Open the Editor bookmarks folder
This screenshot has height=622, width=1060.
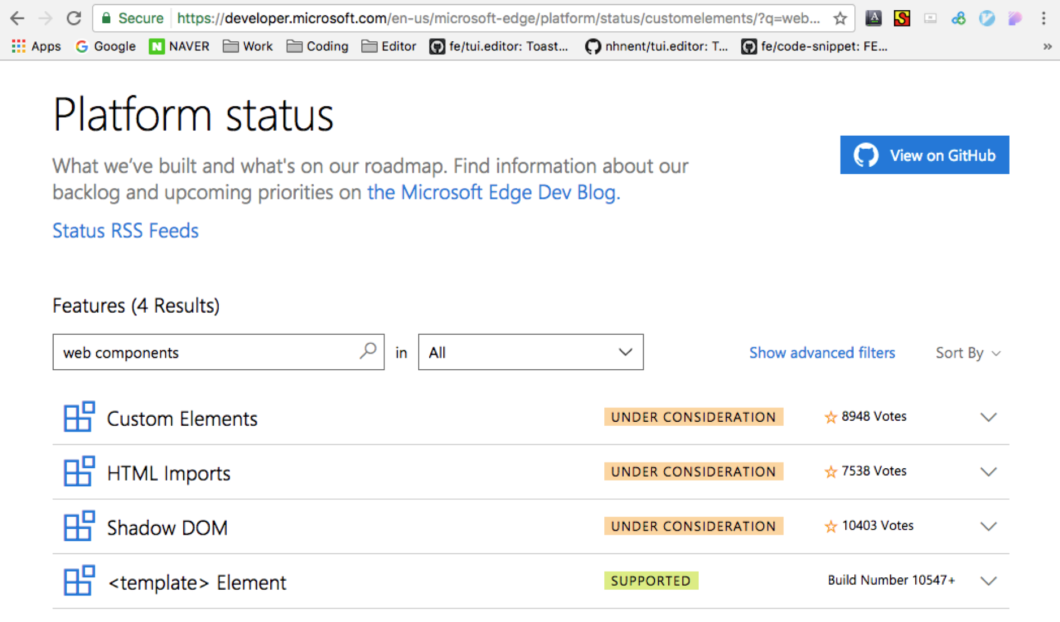[x=389, y=46]
